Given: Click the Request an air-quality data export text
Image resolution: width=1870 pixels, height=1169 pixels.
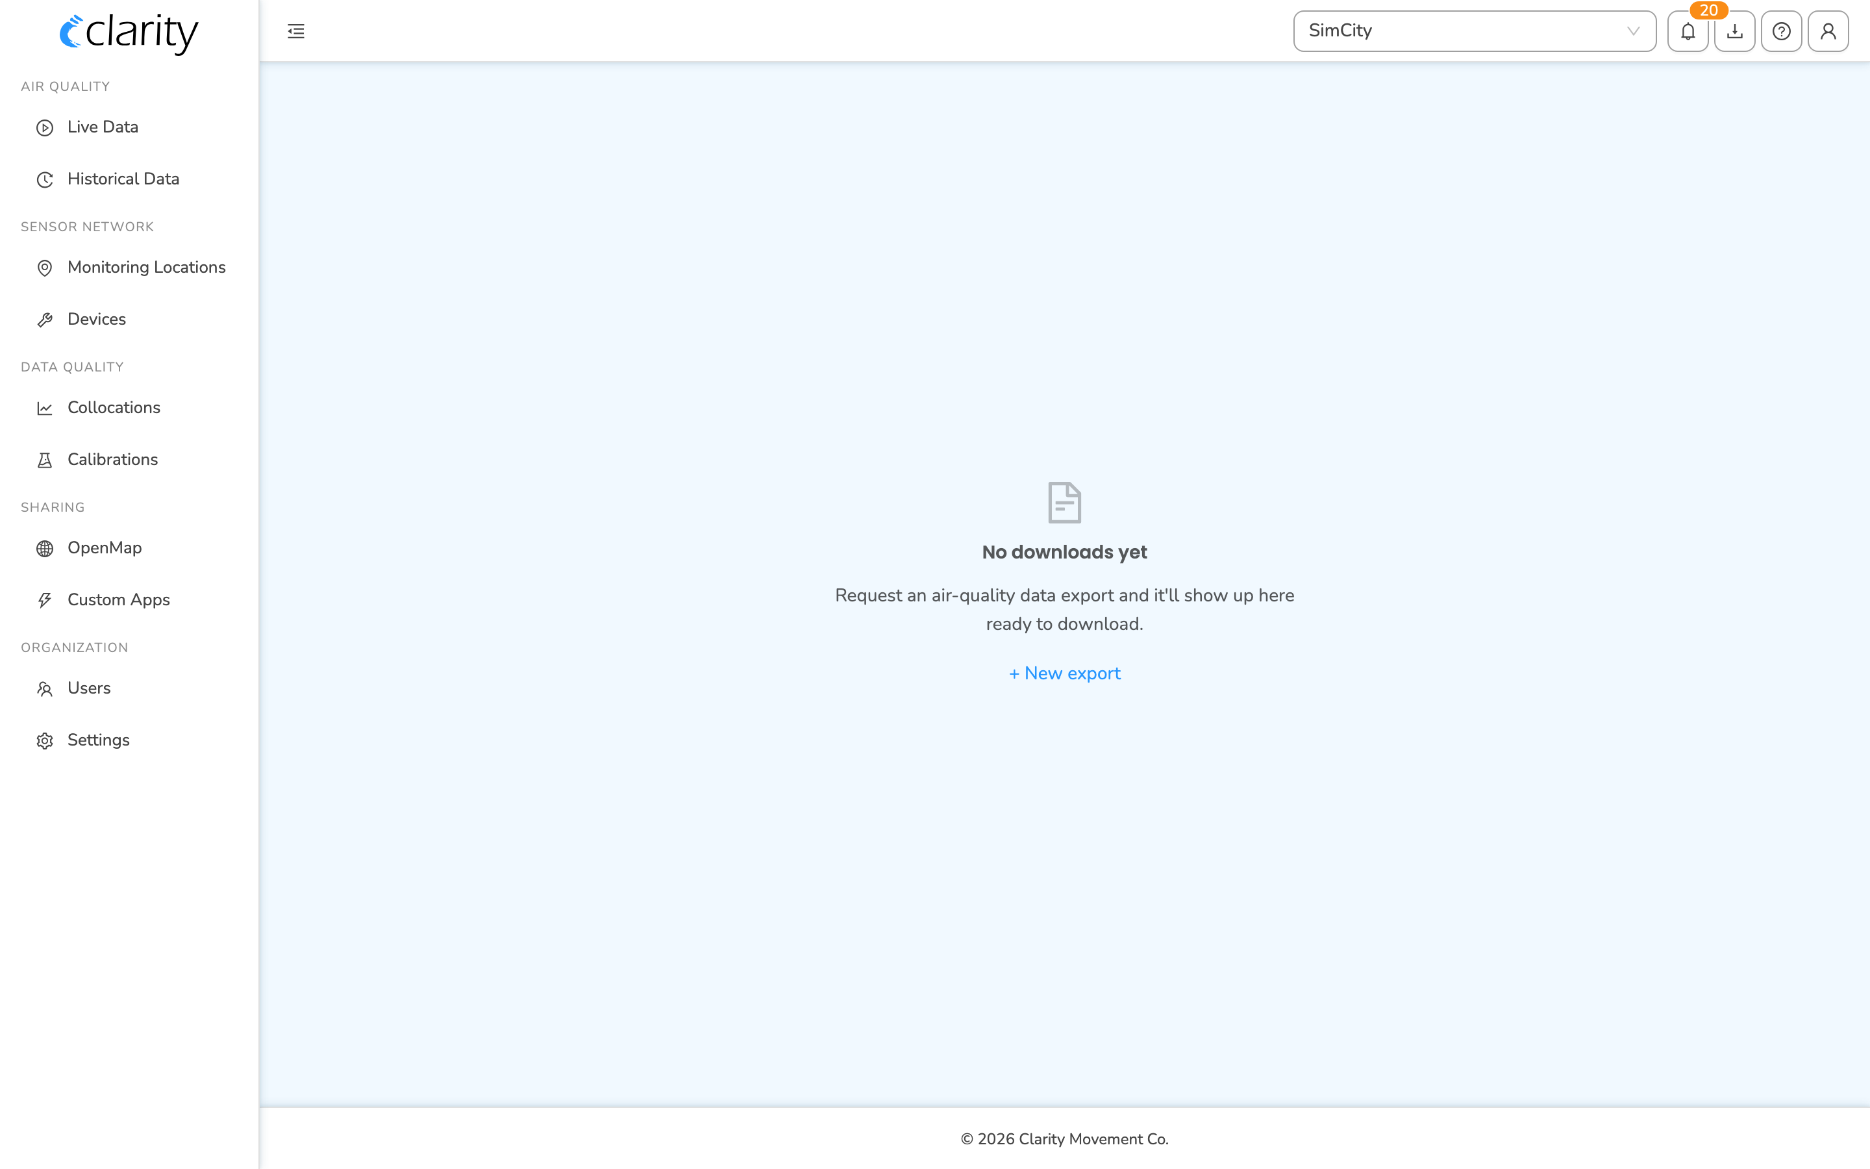Looking at the screenshot, I should pyautogui.click(x=1064, y=609).
